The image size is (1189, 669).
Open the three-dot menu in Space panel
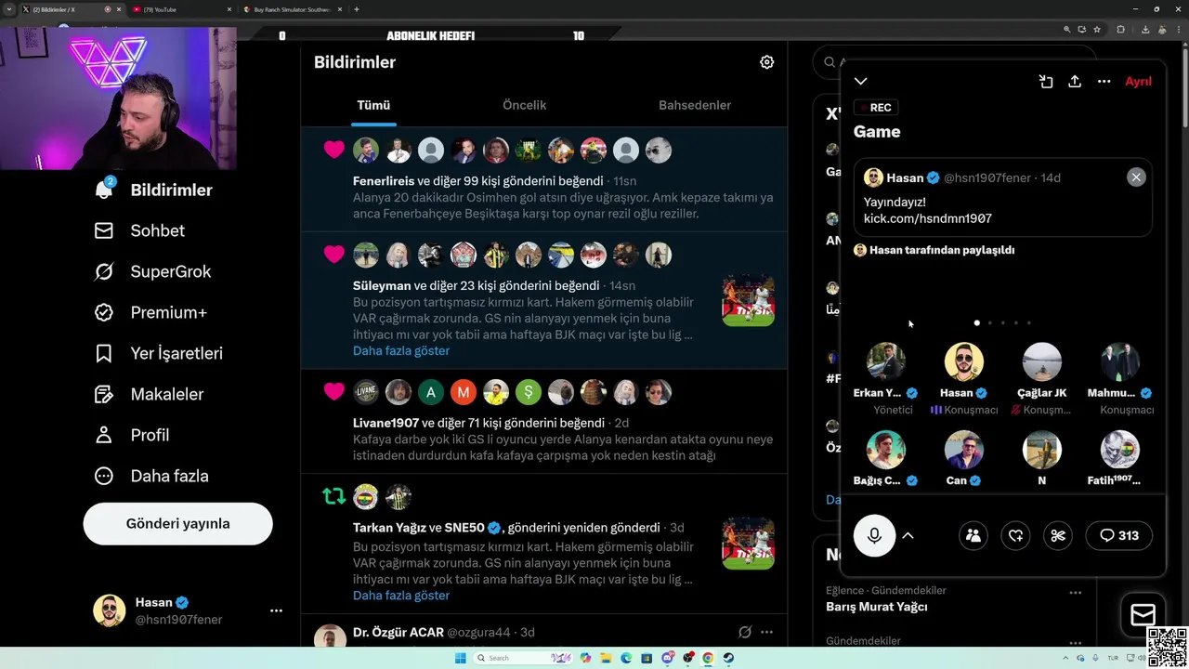point(1104,82)
